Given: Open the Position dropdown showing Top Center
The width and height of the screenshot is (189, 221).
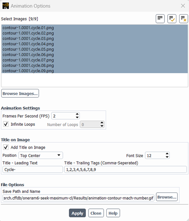Looking at the screenshot, I should [x=41, y=155].
